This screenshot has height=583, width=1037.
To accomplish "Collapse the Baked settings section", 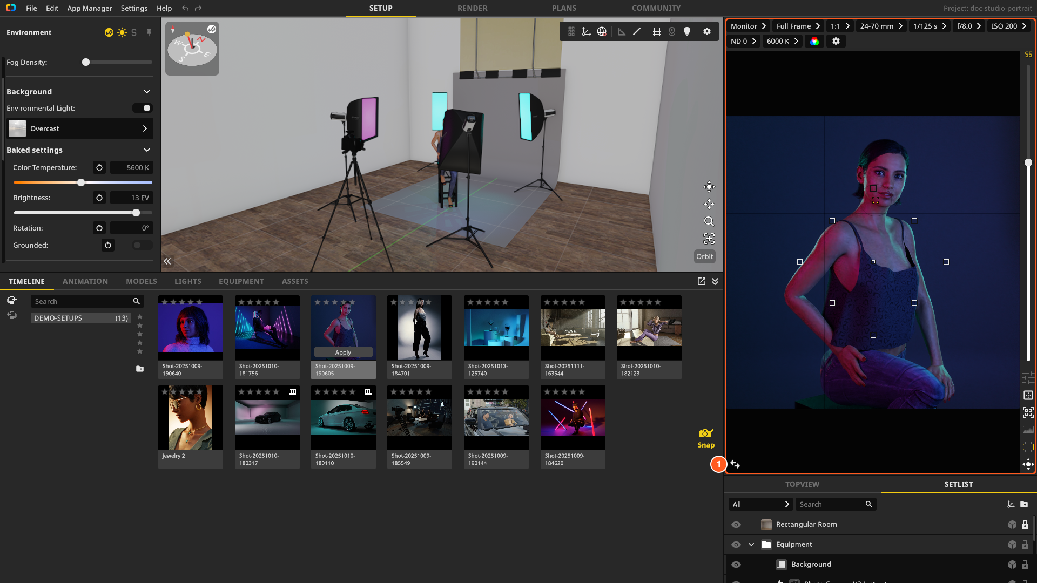I will tap(147, 150).
